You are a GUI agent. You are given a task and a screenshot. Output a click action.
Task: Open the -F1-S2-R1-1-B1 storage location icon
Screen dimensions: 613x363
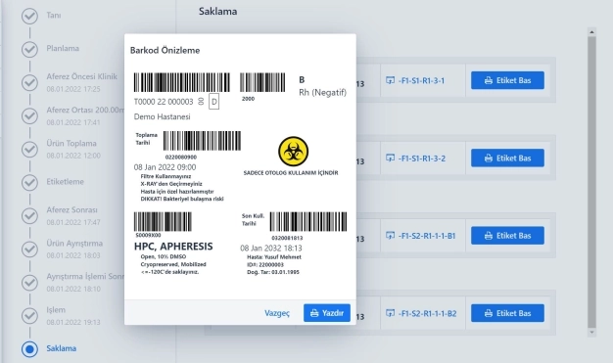click(390, 235)
